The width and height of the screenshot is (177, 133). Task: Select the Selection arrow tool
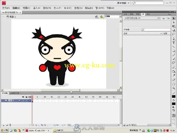pos(174,18)
